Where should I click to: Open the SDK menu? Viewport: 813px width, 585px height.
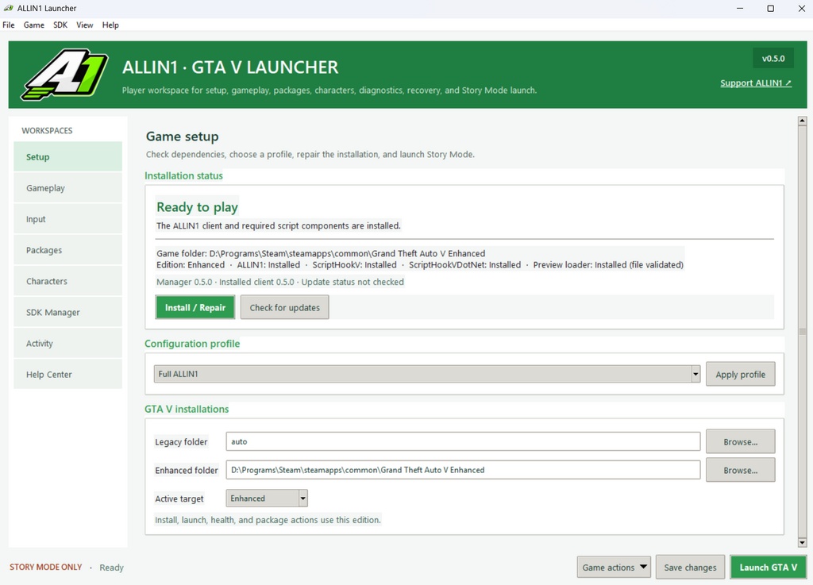(60, 25)
